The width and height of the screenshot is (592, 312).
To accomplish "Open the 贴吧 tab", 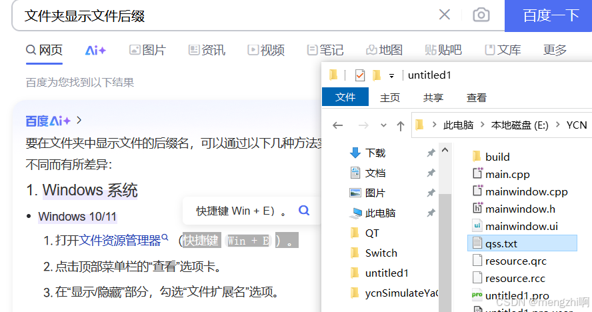I will [443, 50].
